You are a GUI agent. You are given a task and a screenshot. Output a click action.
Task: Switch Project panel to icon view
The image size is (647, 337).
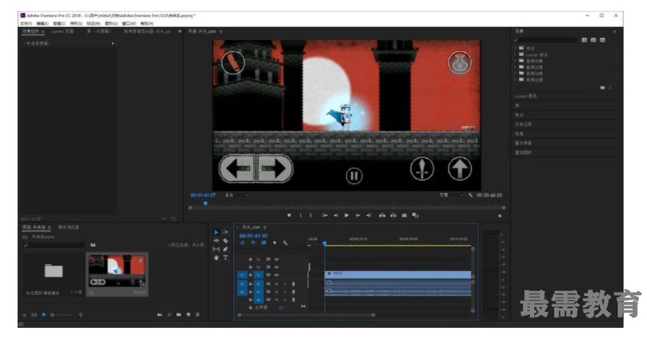[43, 314]
